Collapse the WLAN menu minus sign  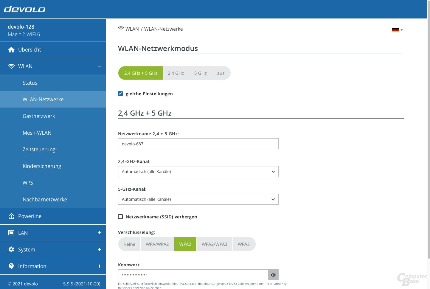pos(100,66)
